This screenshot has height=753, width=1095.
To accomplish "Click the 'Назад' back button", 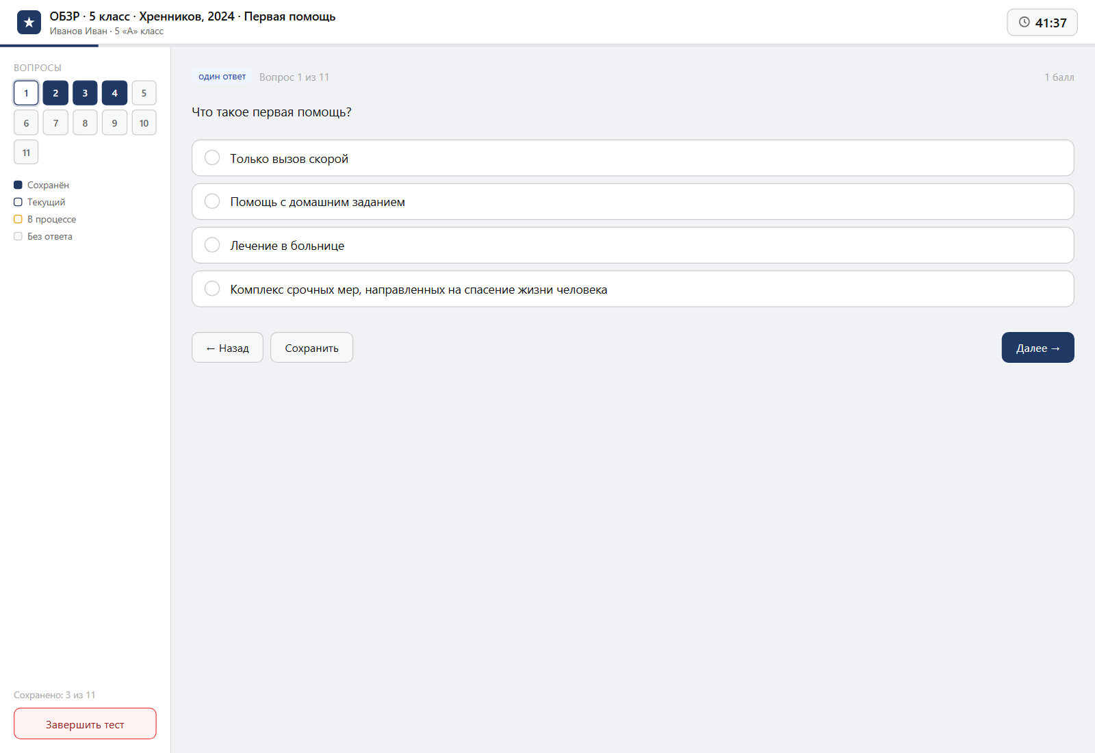I will point(227,348).
